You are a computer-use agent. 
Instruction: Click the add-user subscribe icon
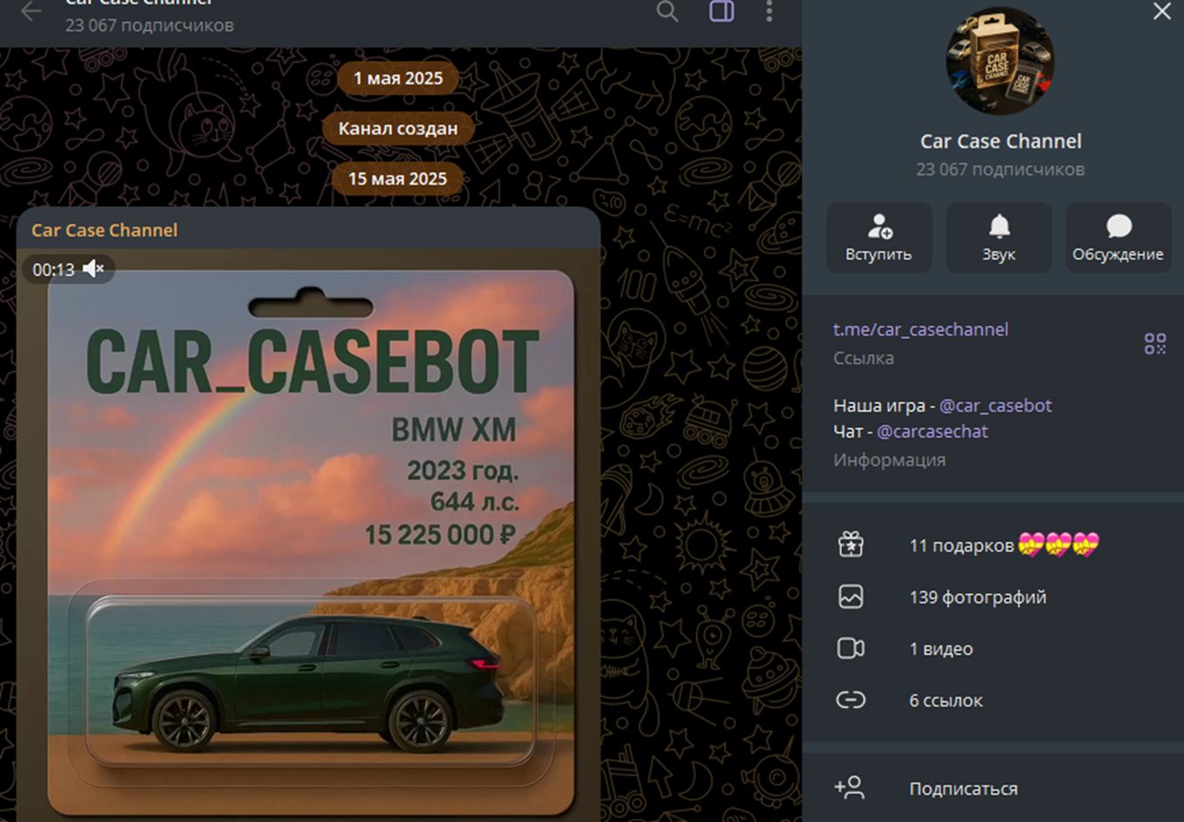pyautogui.click(x=849, y=788)
